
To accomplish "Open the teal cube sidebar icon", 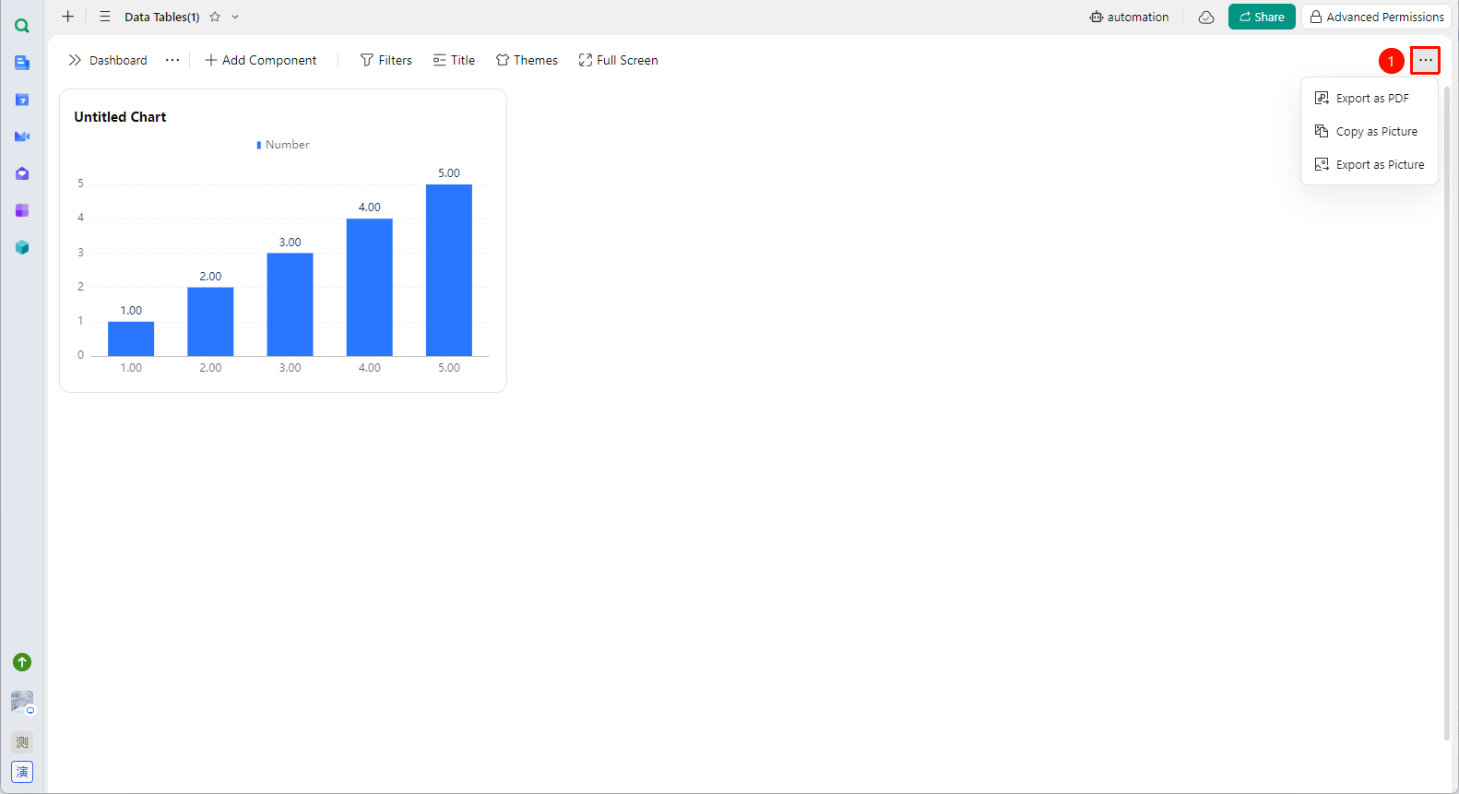I will 22,247.
